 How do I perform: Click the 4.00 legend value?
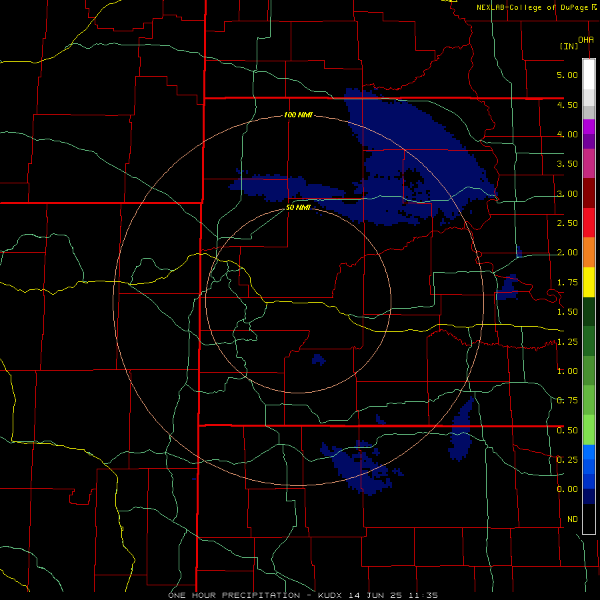click(567, 134)
